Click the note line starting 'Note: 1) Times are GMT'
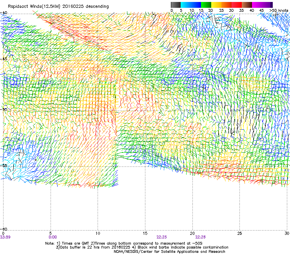This screenshot has height=254, width=290. 124,243
